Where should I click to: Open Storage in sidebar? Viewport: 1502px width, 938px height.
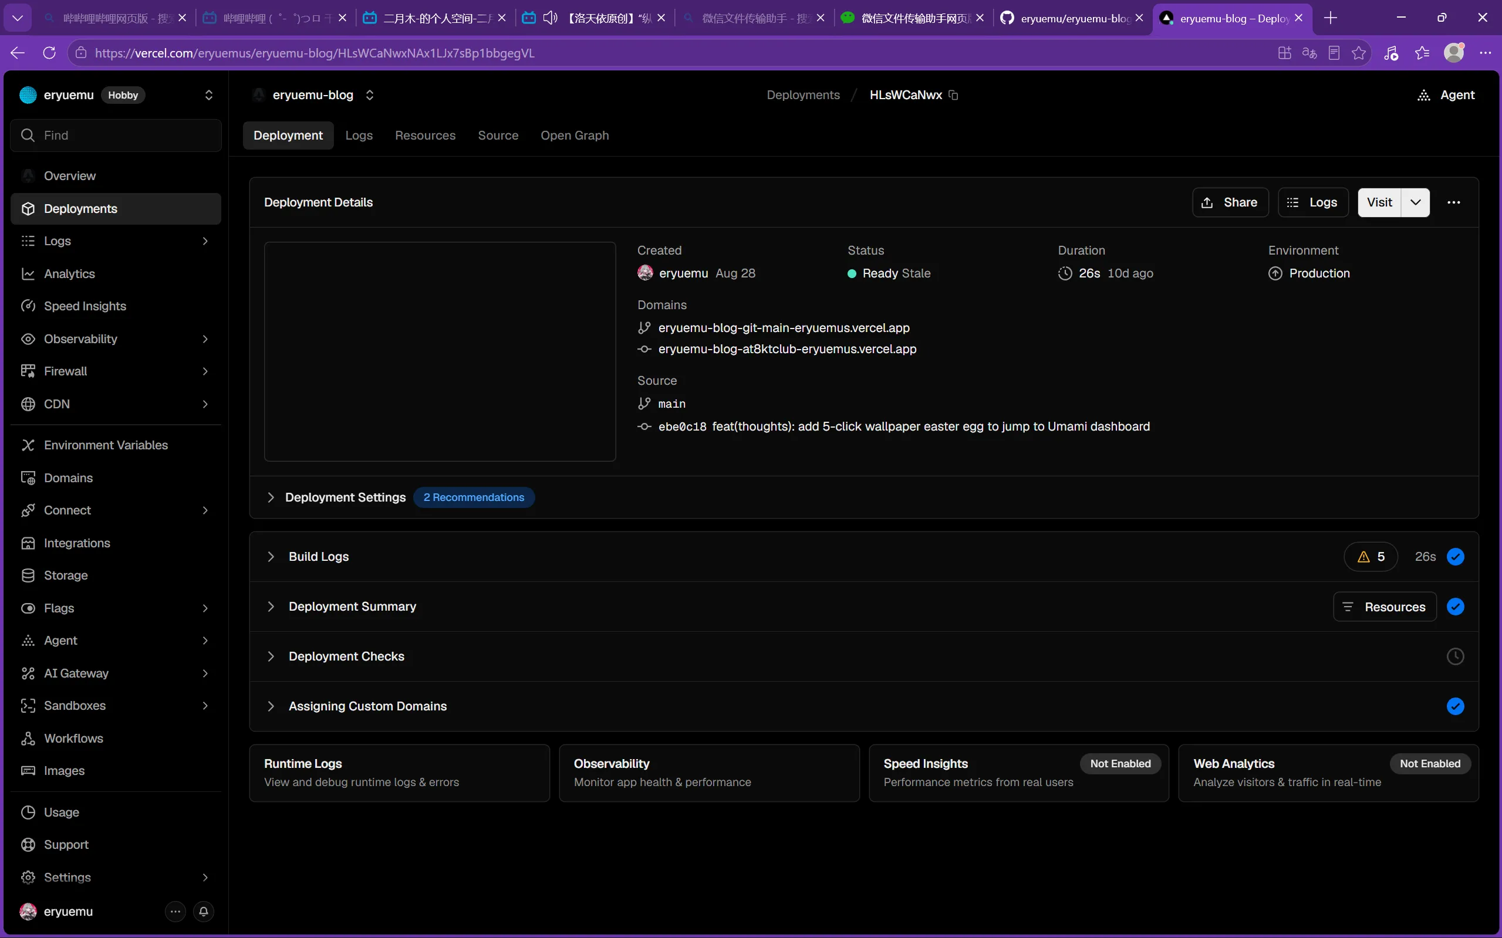(116, 575)
